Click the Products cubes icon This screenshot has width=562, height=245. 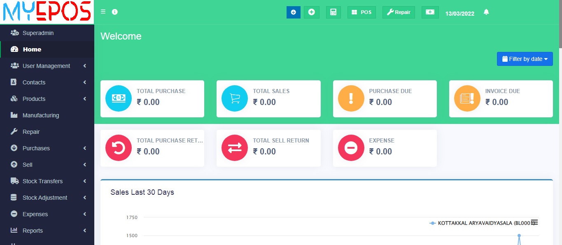(x=14, y=98)
